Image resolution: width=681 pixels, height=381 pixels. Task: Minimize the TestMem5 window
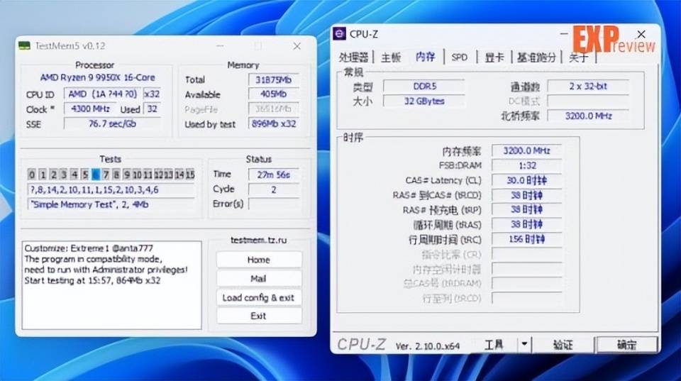[220, 45]
